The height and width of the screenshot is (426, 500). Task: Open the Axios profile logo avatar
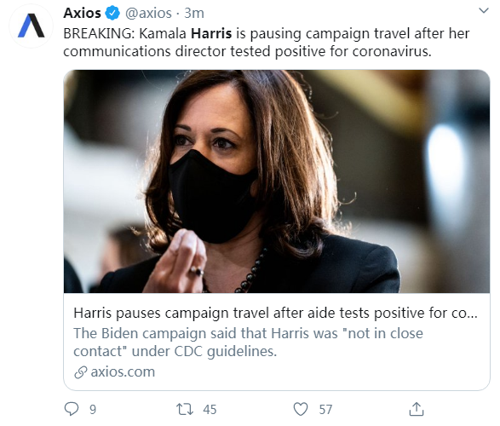(x=31, y=26)
